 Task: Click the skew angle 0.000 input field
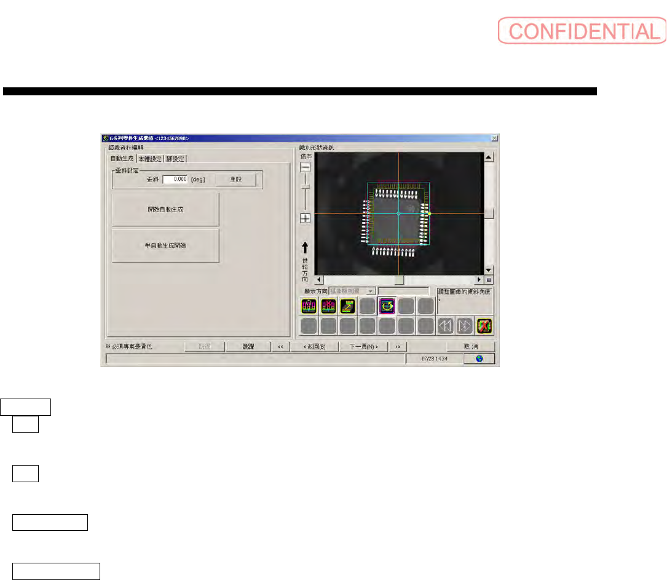[175, 180]
